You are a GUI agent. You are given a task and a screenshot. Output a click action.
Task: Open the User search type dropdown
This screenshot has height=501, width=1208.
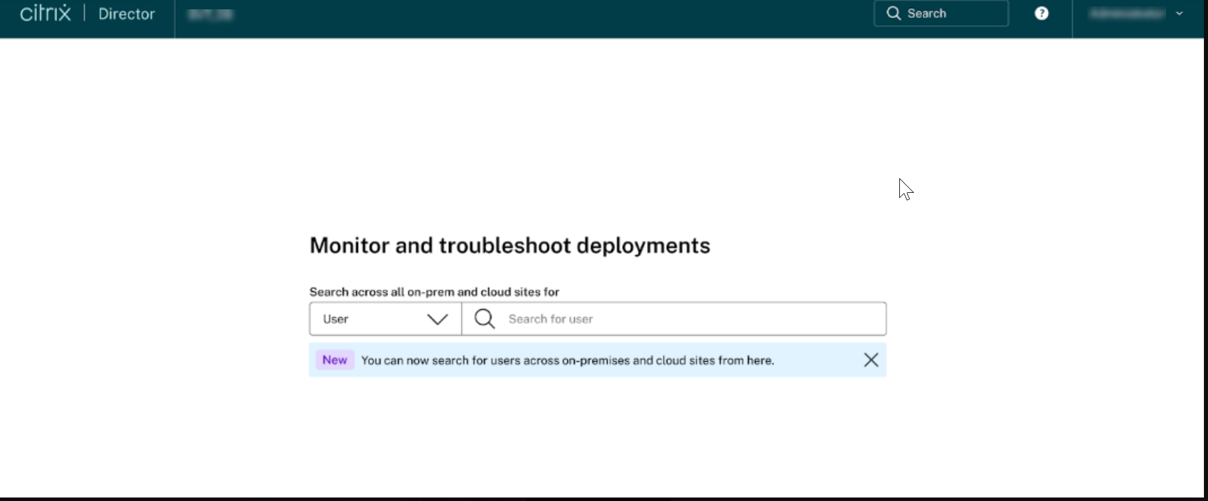coord(385,319)
